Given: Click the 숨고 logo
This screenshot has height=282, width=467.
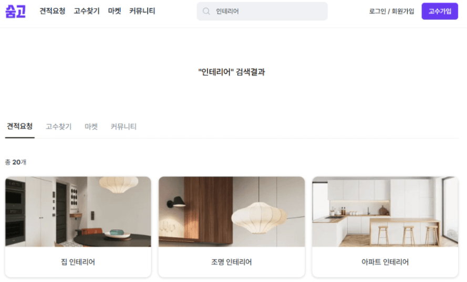Looking at the screenshot, I should coord(15,12).
